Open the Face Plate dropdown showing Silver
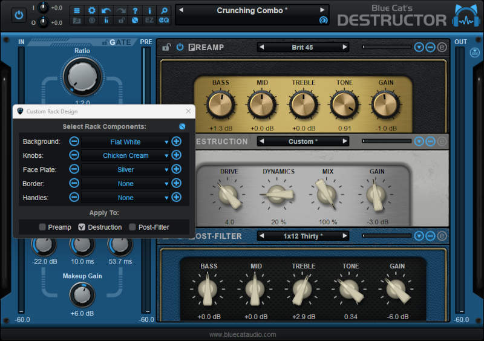This screenshot has height=341, width=484. 125,169
